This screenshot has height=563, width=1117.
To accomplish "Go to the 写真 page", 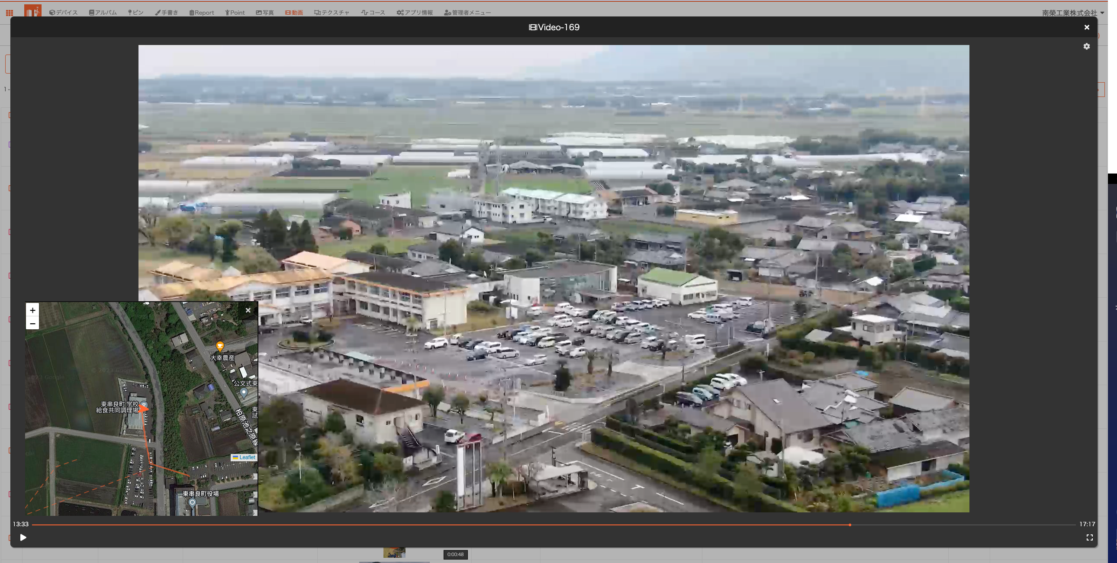I will point(265,13).
